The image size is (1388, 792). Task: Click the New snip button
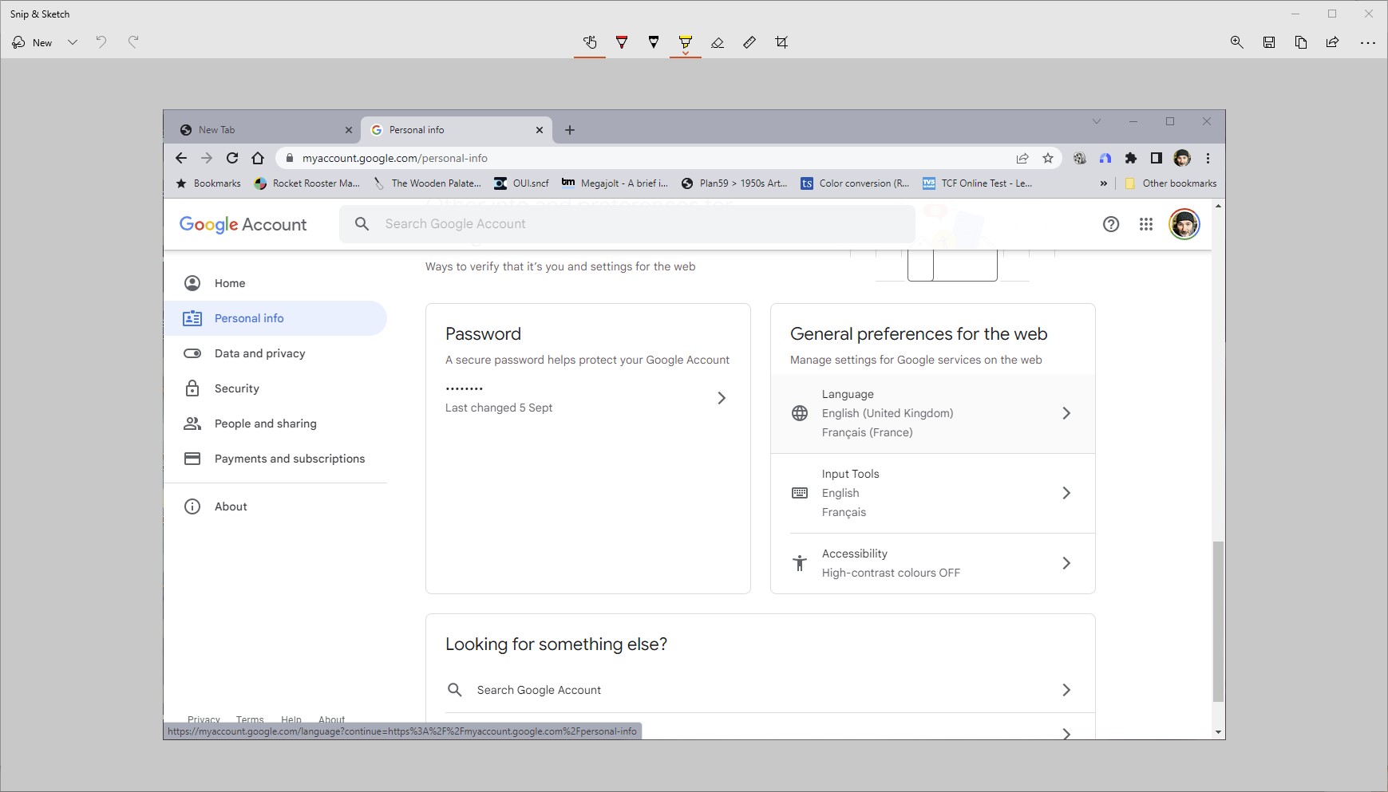click(33, 42)
